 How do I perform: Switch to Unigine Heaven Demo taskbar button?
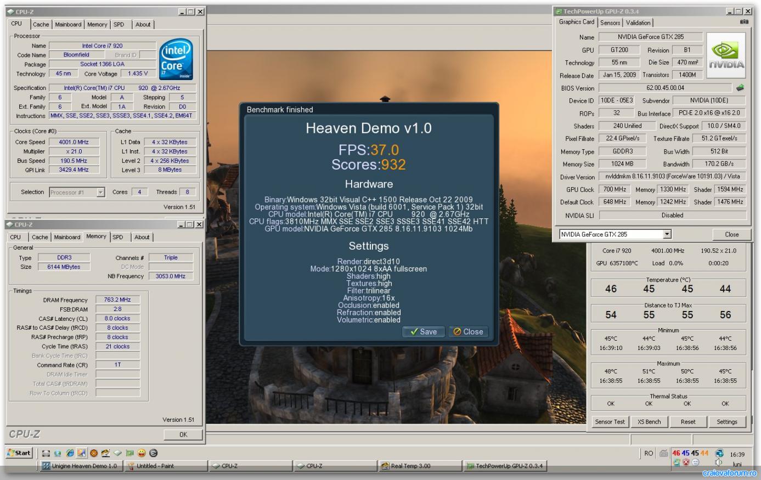[82, 466]
